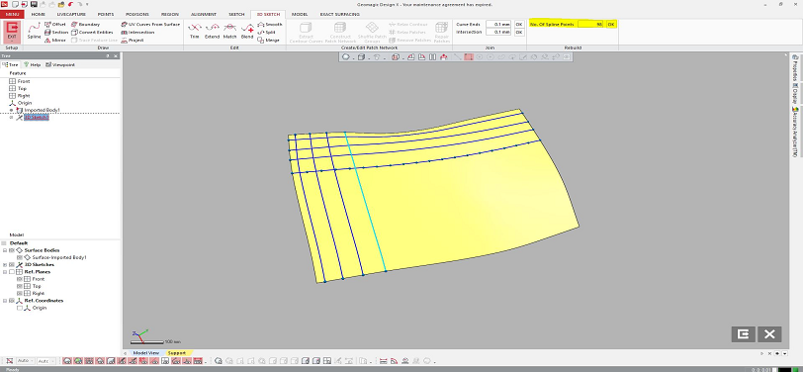The image size is (803, 372).
Task: Select the Intersection draw tool
Action: click(x=137, y=32)
